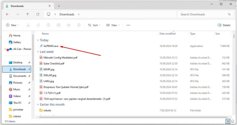237x125 pixels.
Task: Switch to details list view in status bar
Action: 228,121
